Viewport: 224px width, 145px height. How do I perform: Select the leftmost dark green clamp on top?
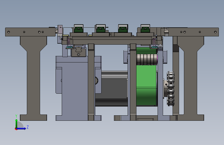pos(79,30)
